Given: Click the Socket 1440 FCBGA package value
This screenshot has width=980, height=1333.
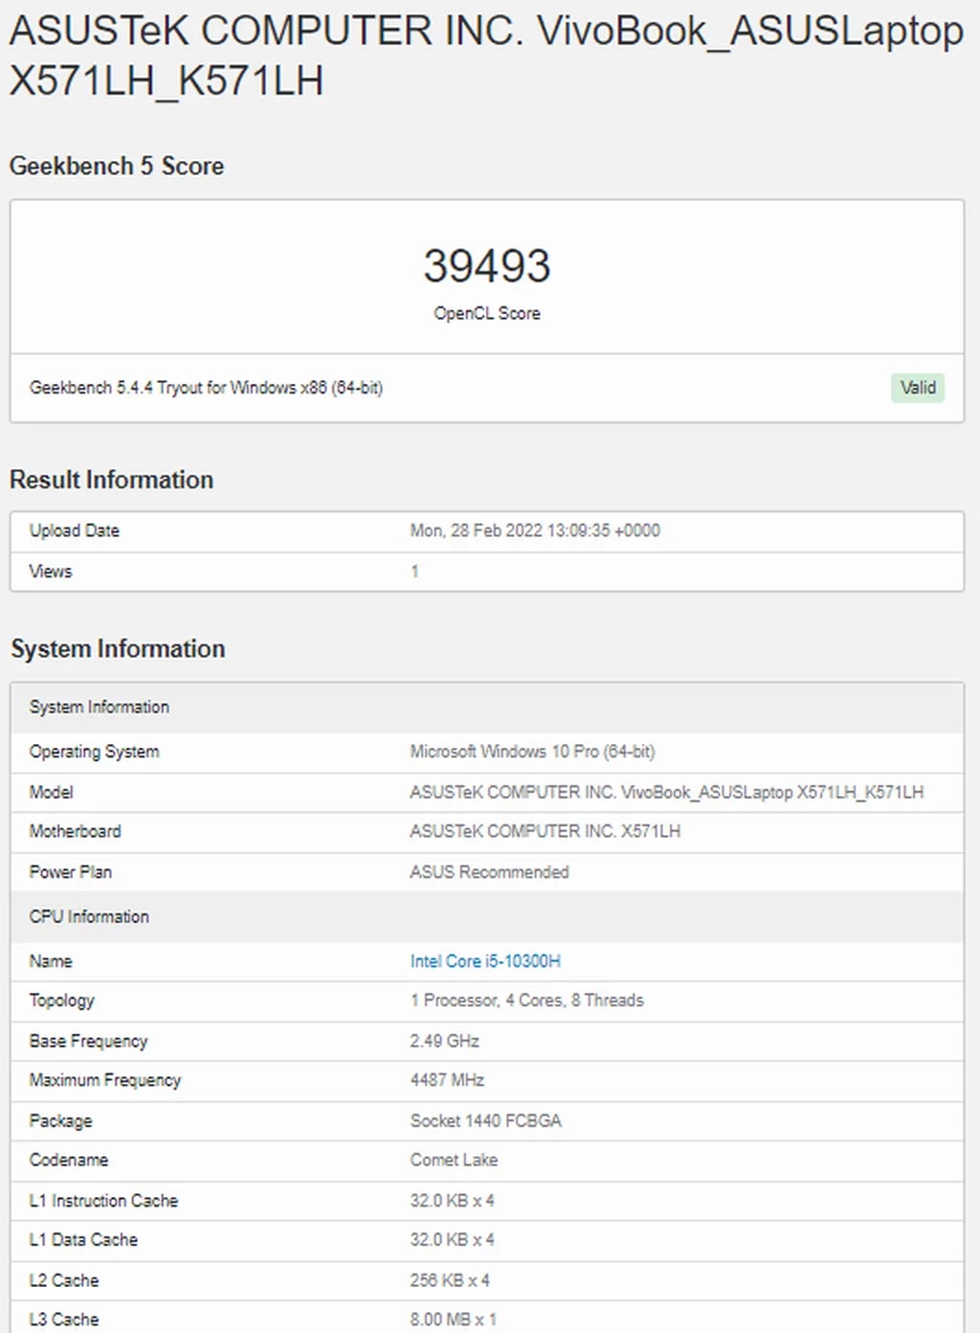Looking at the screenshot, I should coord(485,1120).
